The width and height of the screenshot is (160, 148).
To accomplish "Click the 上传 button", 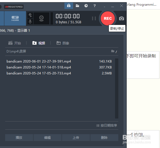I will pyautogui.click(x=76, y=138).
